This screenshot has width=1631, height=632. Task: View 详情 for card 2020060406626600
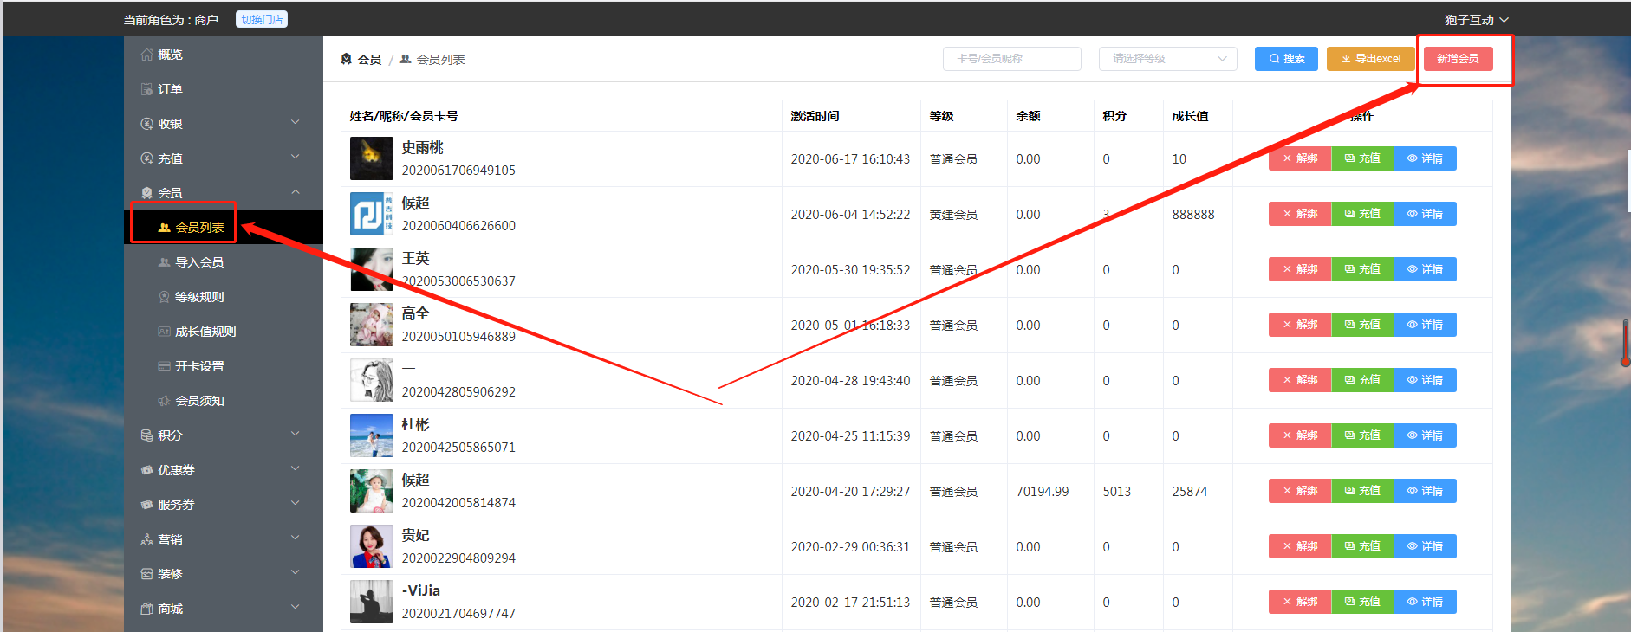click(x=1425, y=214)
